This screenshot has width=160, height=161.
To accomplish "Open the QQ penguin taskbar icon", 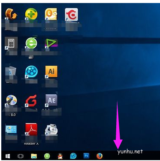I will coord(60,156).
